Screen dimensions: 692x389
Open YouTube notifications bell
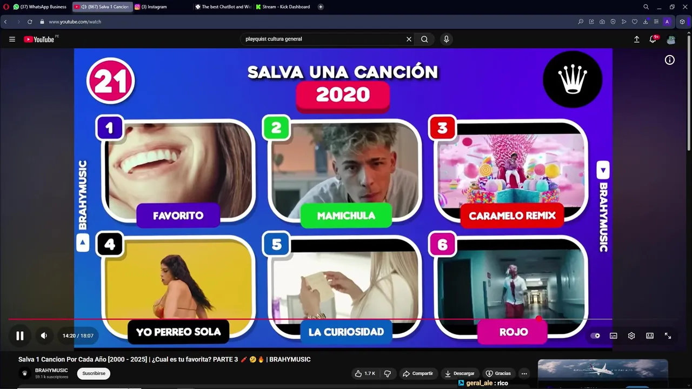click(x=653, y=39)
